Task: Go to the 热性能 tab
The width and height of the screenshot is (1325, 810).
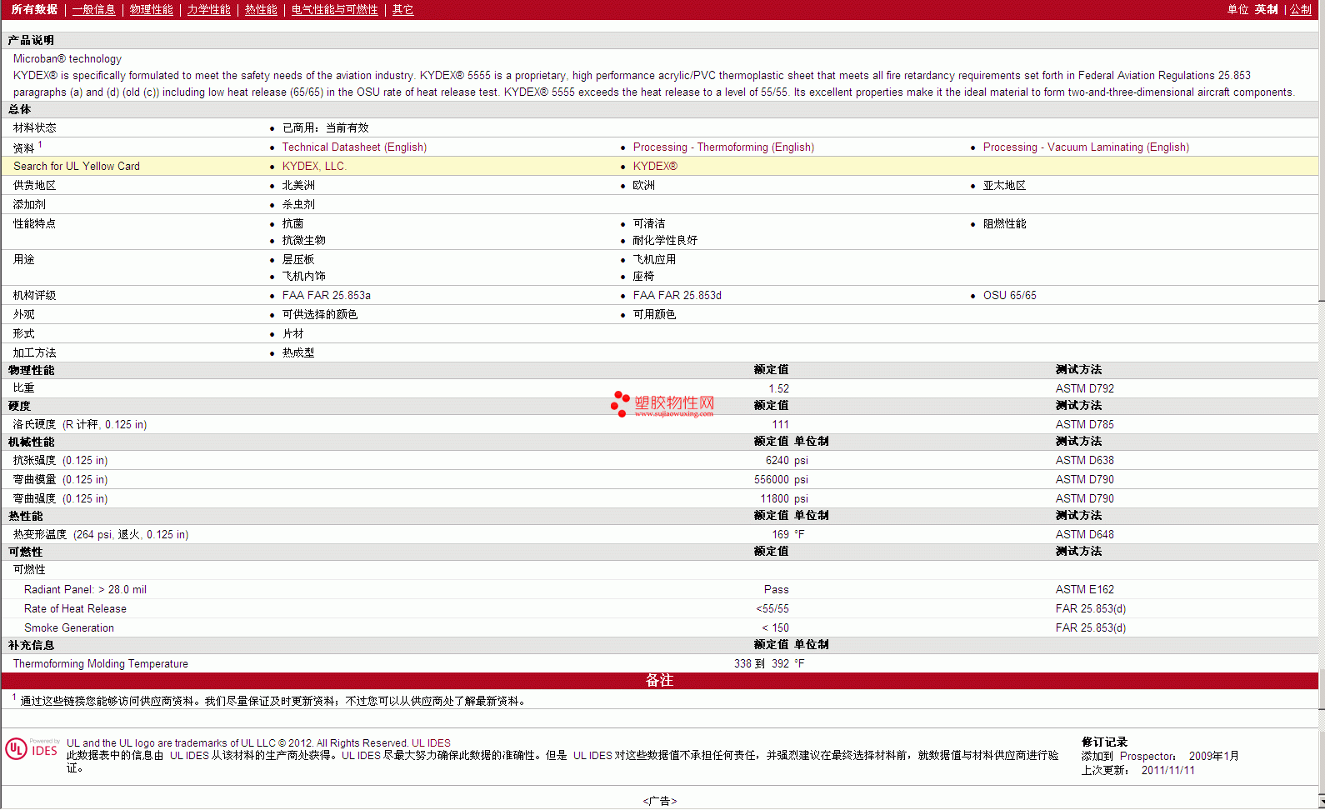Action: (x=261, y=9)
